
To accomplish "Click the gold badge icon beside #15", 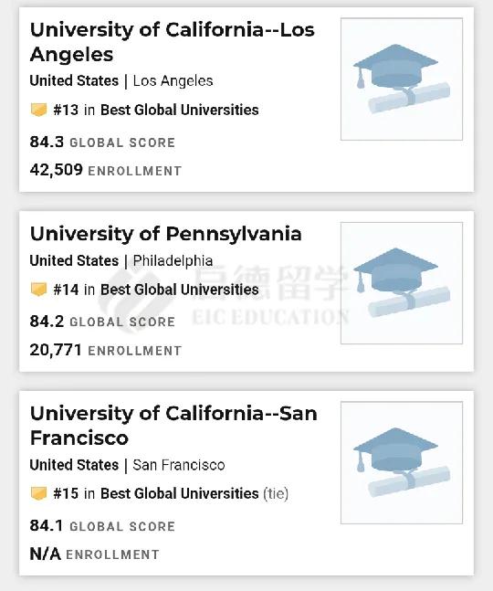I will tap(38, 493).
